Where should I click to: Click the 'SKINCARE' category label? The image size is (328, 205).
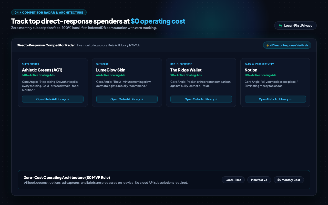coord(102,64)
